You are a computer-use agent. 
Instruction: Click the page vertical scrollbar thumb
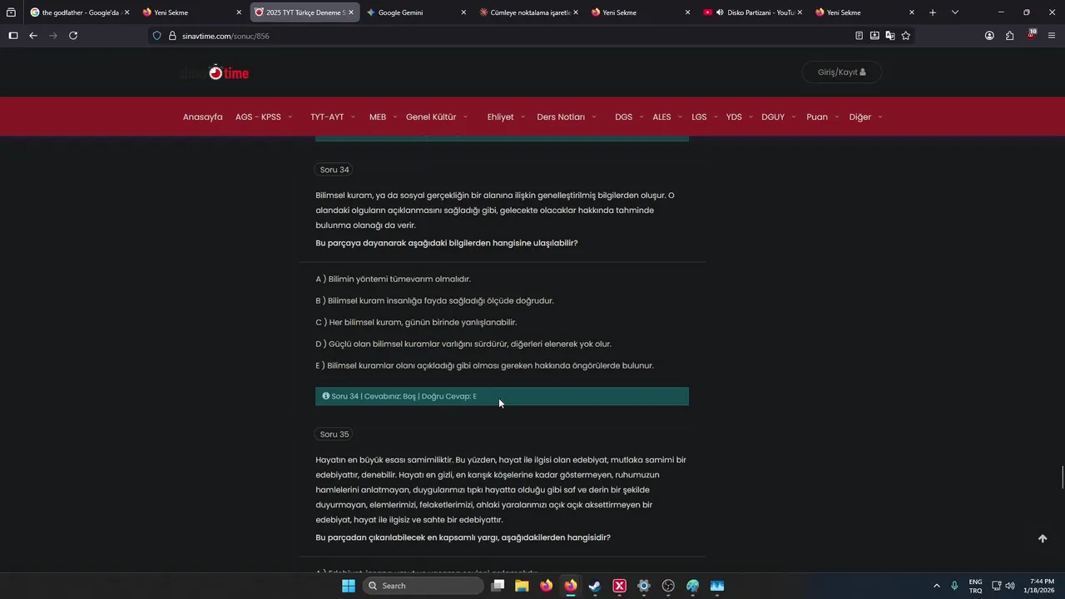click(1062, 478)
